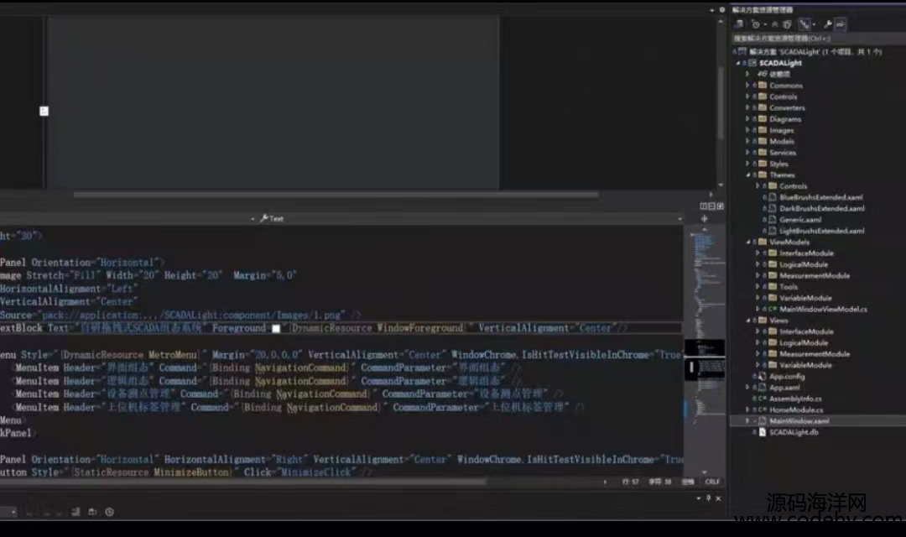Open the App.config file

tap(787, 377)
